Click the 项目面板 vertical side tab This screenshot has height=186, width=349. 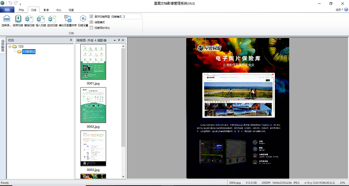tap(3, 45)
